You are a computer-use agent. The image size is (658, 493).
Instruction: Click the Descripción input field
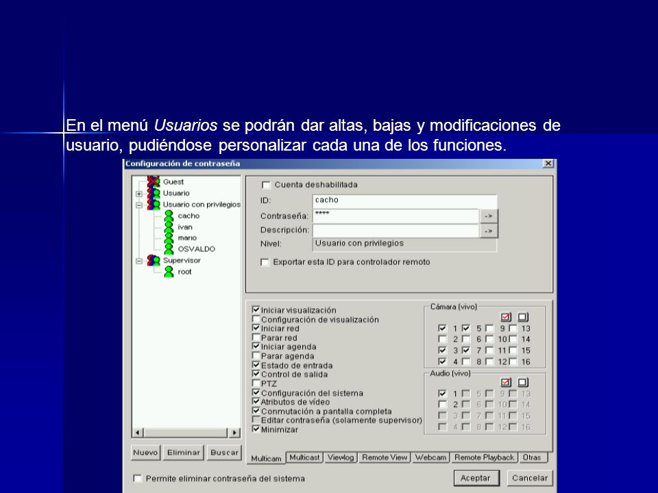[x=395, y=231]
